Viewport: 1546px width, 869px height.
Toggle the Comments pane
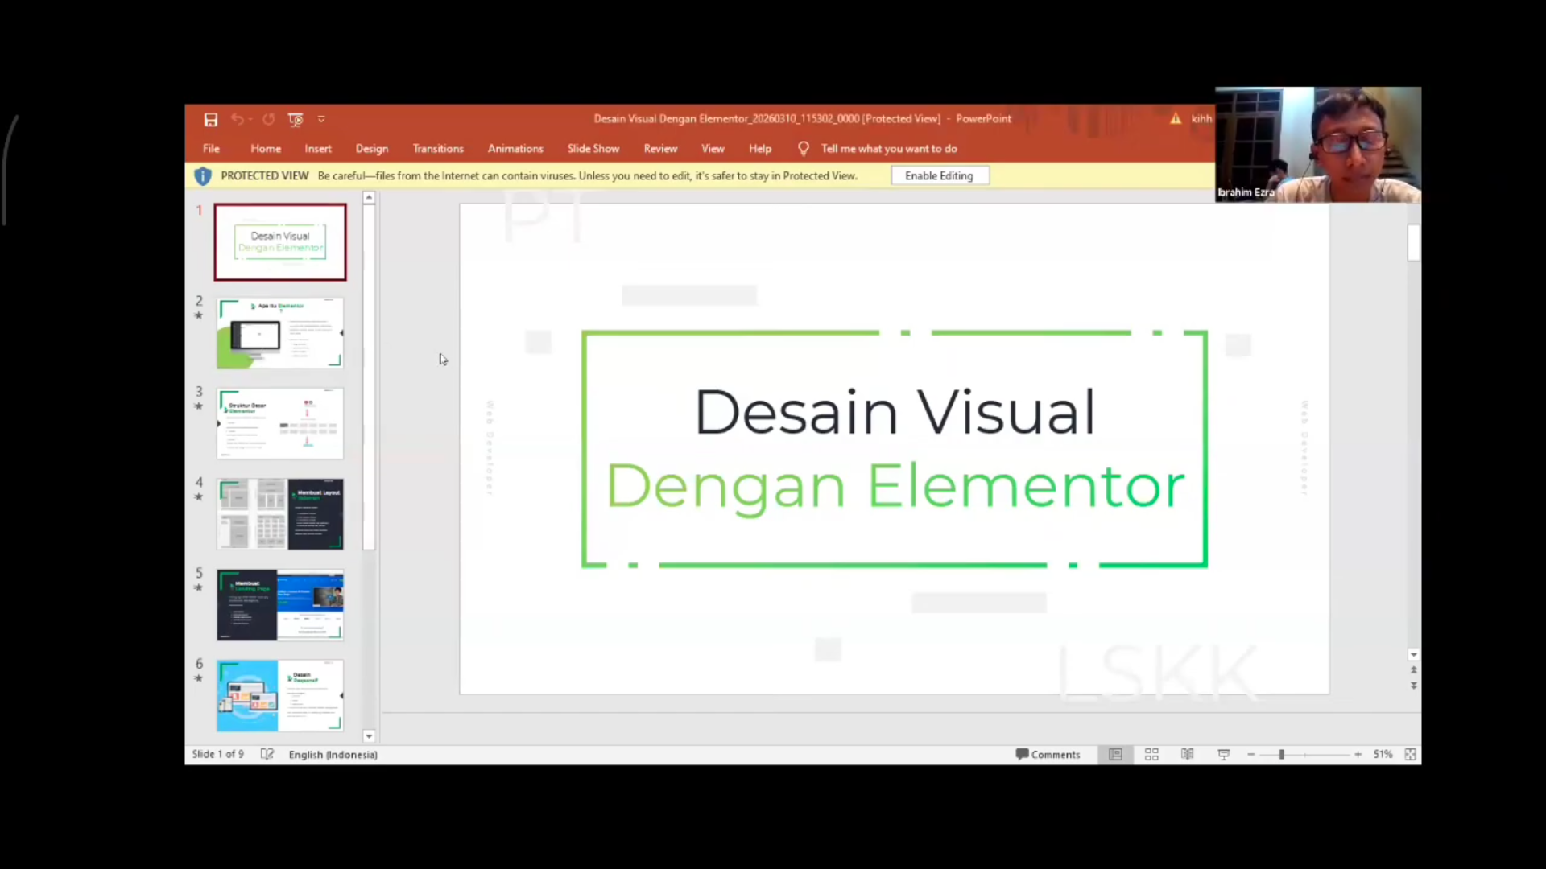pyautogui.click(x=1048, y=754)
